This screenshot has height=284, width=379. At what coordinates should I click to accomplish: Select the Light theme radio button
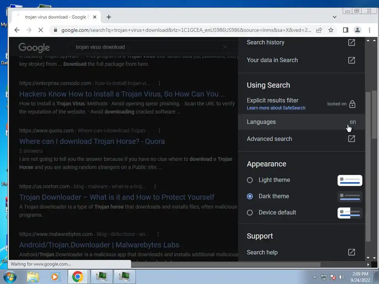pos(250,180)
